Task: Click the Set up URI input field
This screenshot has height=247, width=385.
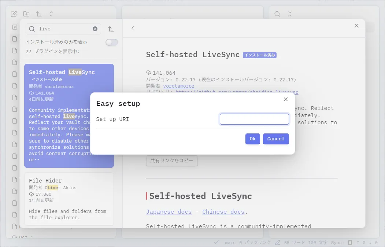Action: (x=254, y=119)
